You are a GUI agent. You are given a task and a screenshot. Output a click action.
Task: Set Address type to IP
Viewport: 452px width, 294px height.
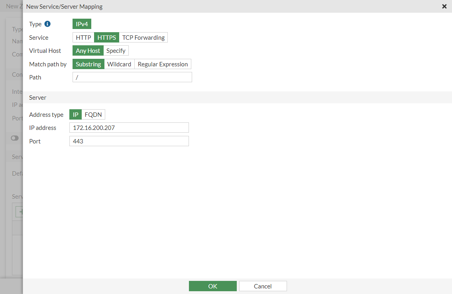[75, 114]
